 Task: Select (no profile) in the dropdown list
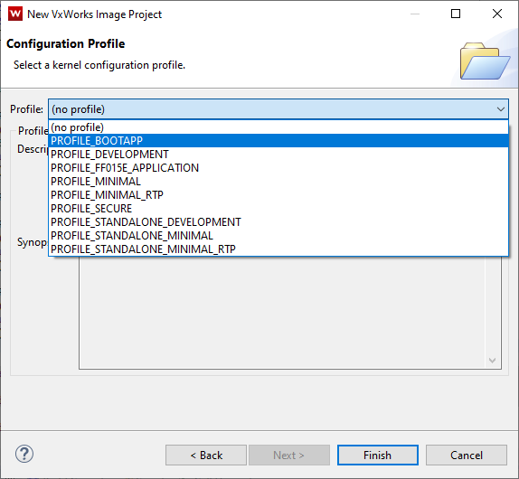click(x=278, y=127)
